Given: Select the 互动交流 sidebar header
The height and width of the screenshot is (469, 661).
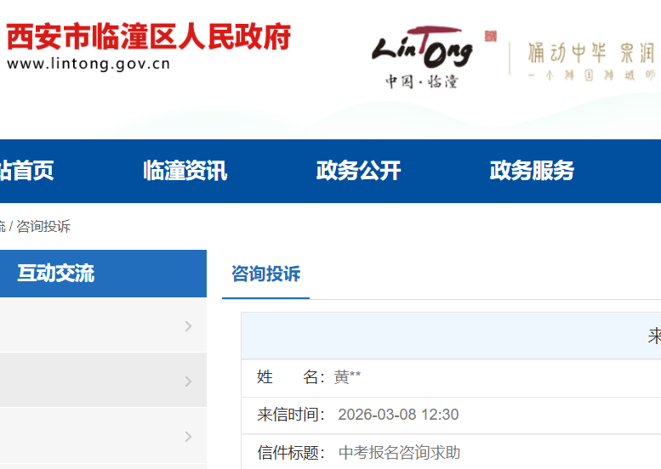Looking at the screenshot, I should pos(56,274).
